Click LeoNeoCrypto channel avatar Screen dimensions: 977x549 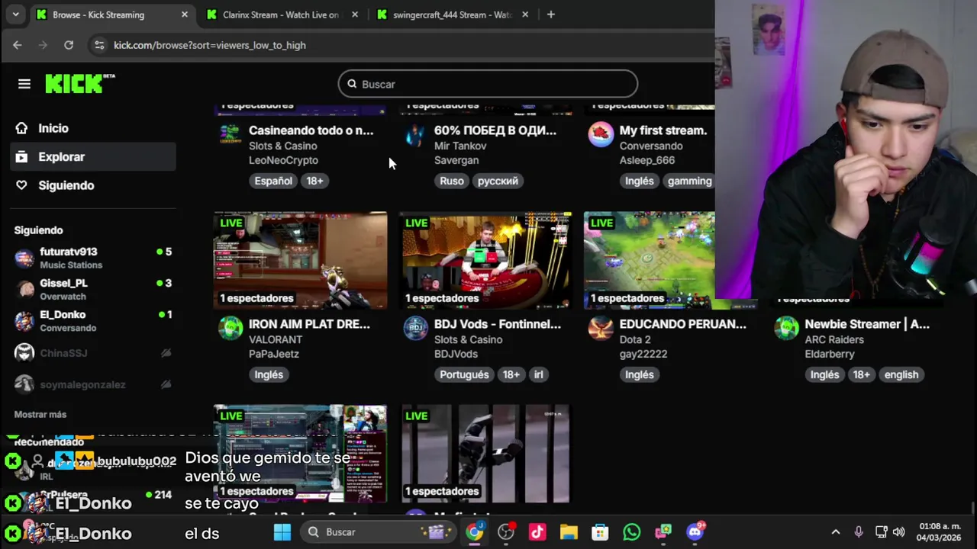tap(231, 134)
